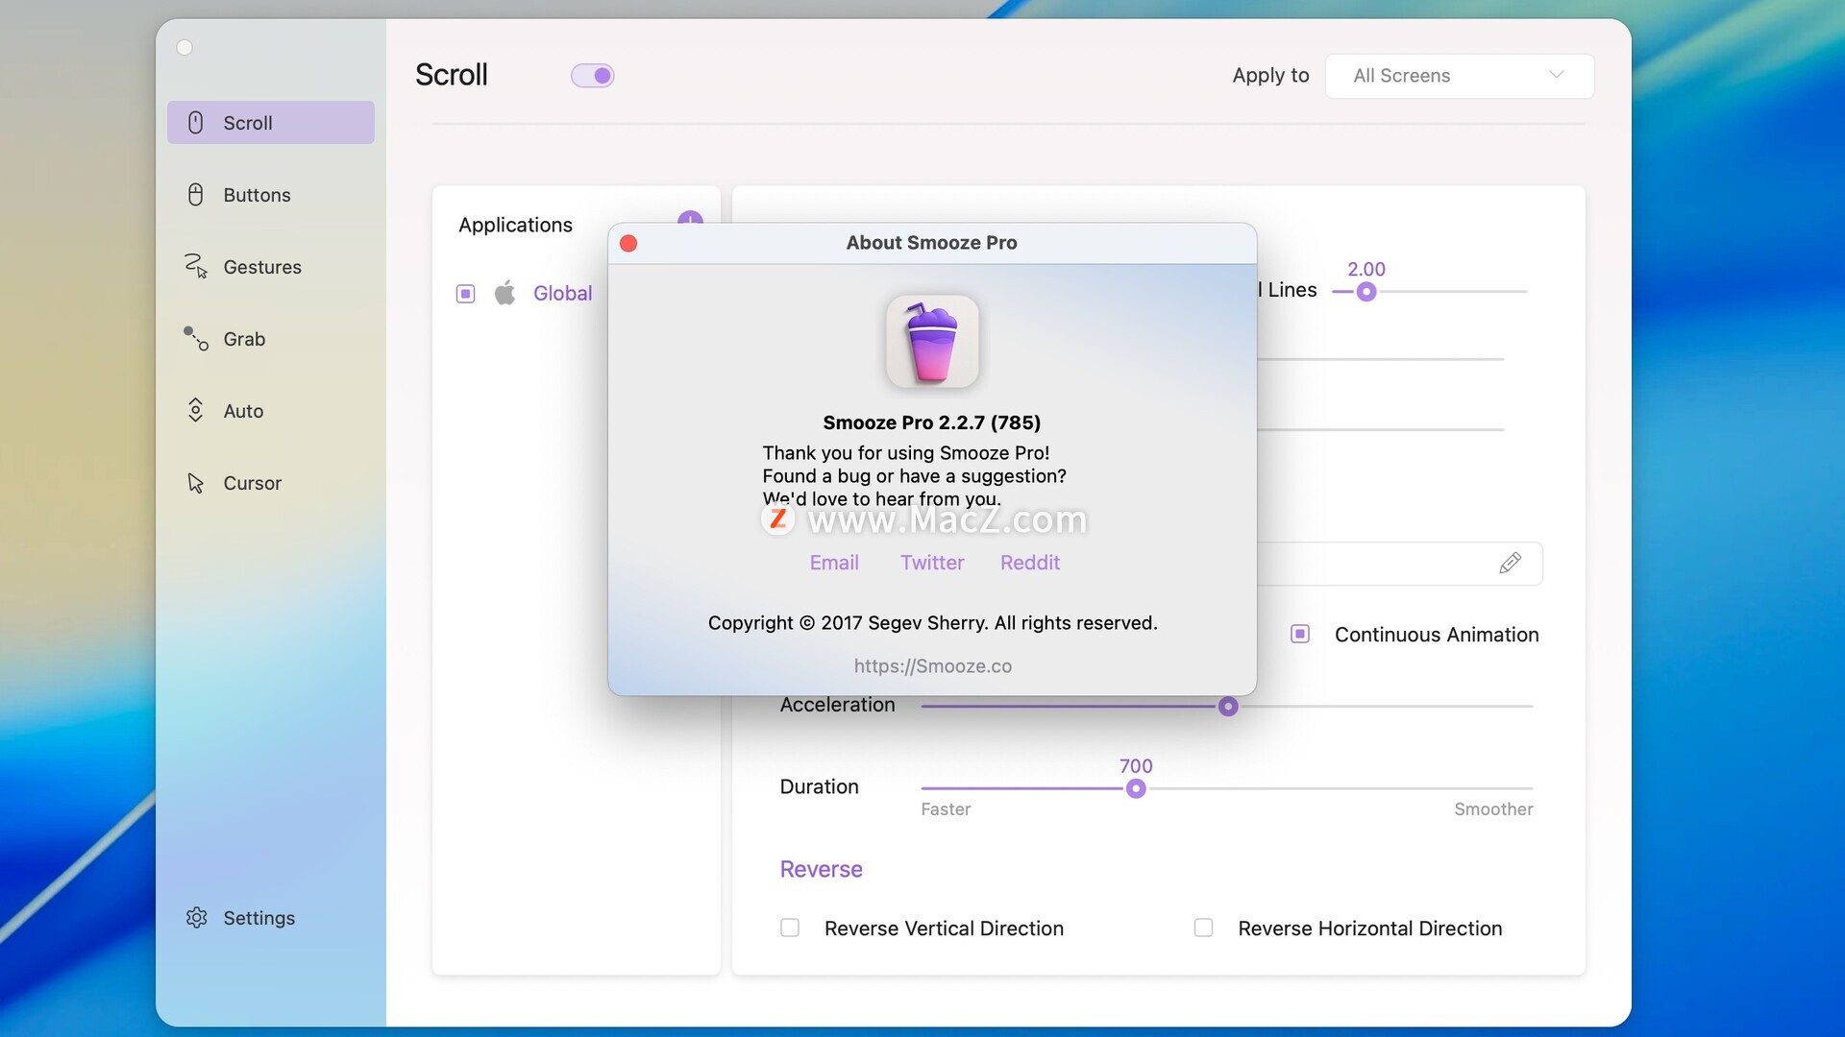Screen dimensions: 1845x1037
Task: Close the About Smooze Pro dialog
Action: pos(628,243)
